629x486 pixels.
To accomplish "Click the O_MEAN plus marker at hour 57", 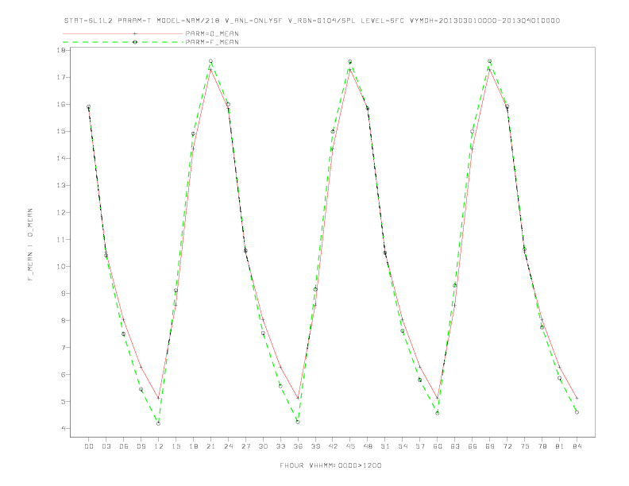I will [x=420, y=368].
